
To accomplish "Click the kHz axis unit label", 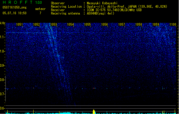I will click(3, 23).
